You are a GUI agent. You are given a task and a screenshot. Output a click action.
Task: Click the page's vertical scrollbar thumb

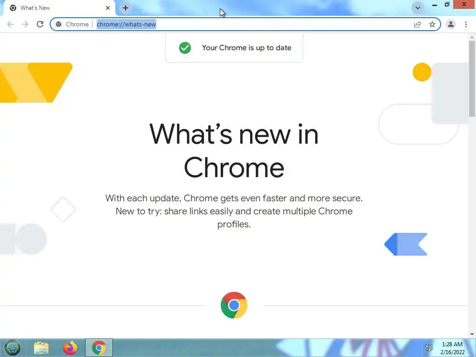472,78
